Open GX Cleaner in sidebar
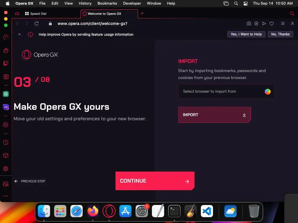Image resolution: width=298 pixels, height=223 pixels. click(x=6, y=50)
